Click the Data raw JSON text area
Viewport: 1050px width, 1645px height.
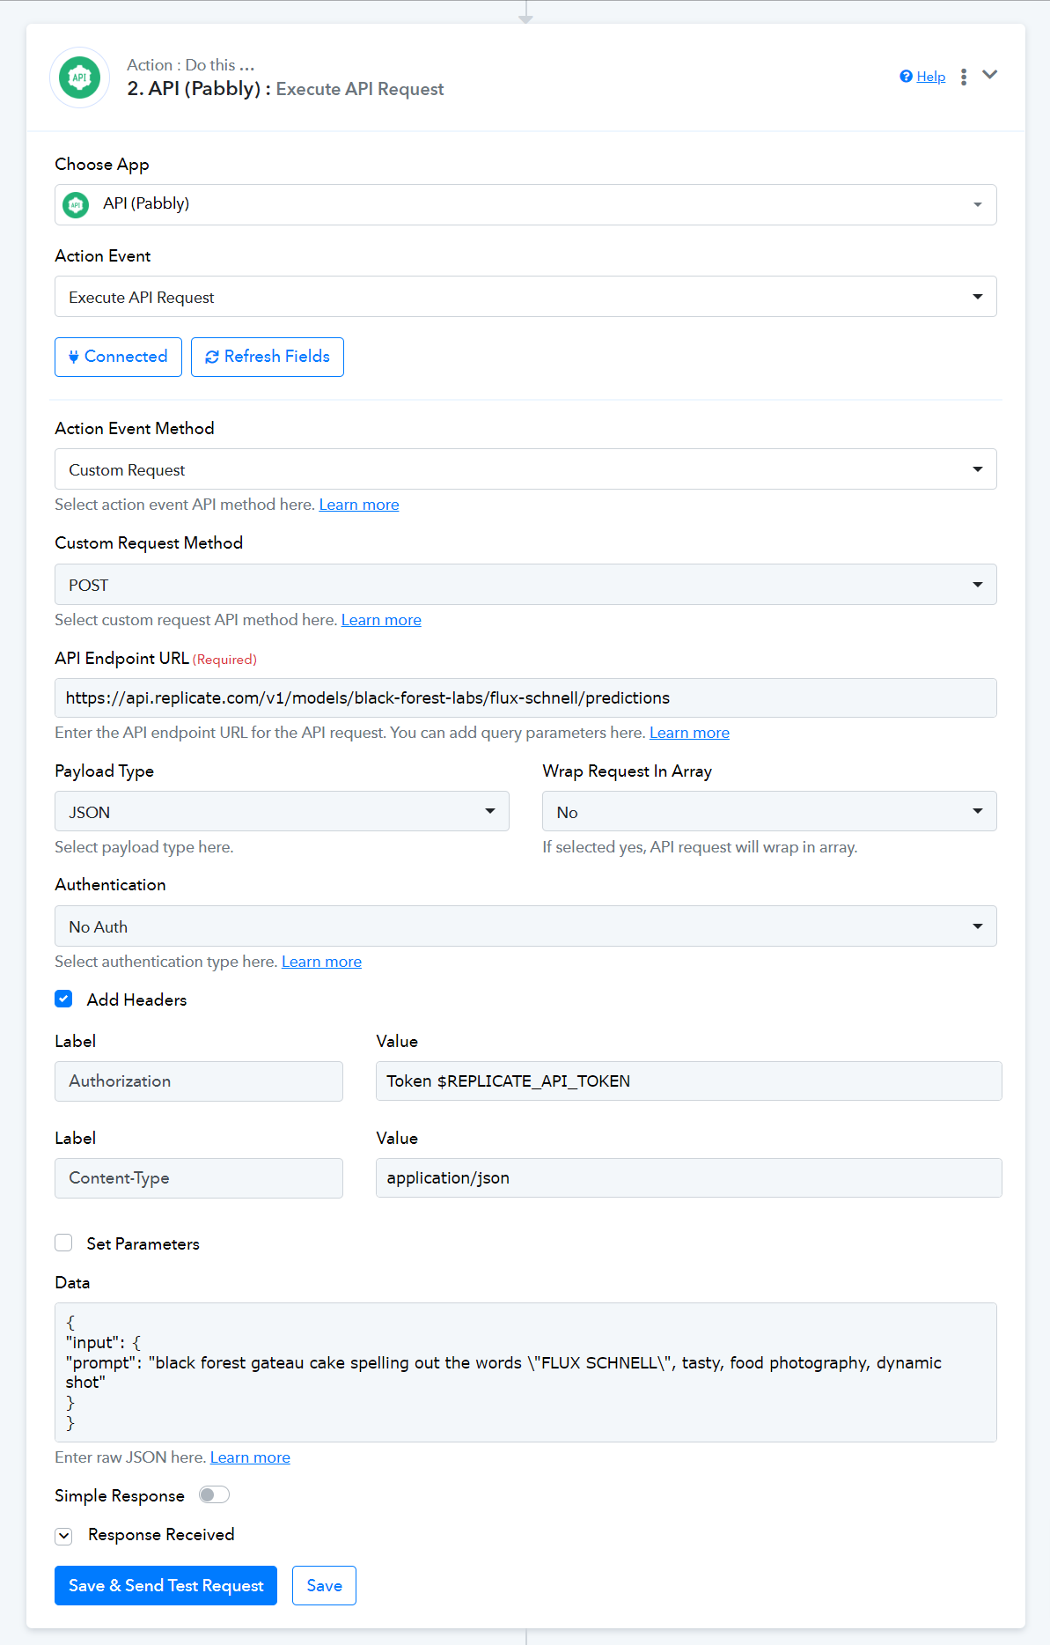(x=525, y=1372)
